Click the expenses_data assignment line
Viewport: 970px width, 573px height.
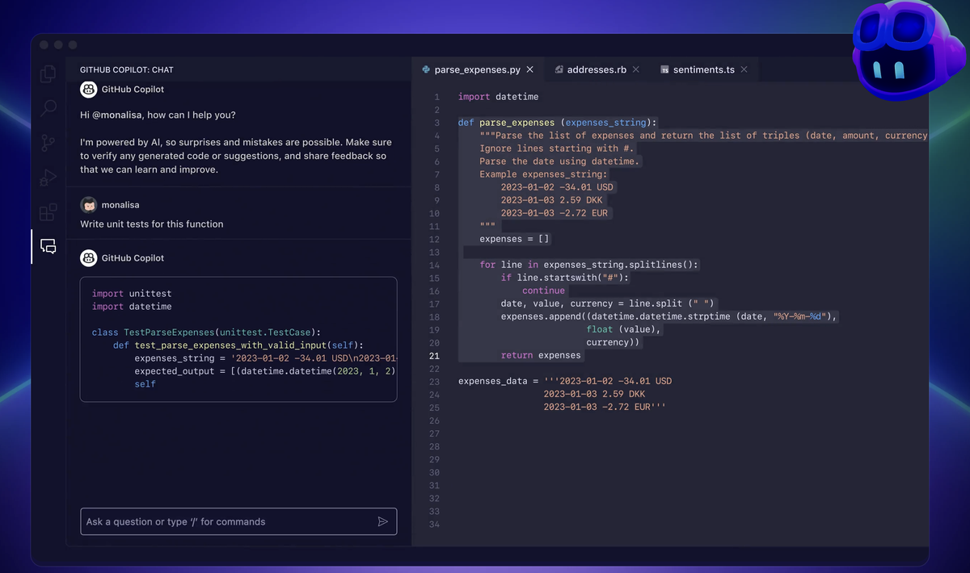(x=565, y=381)
